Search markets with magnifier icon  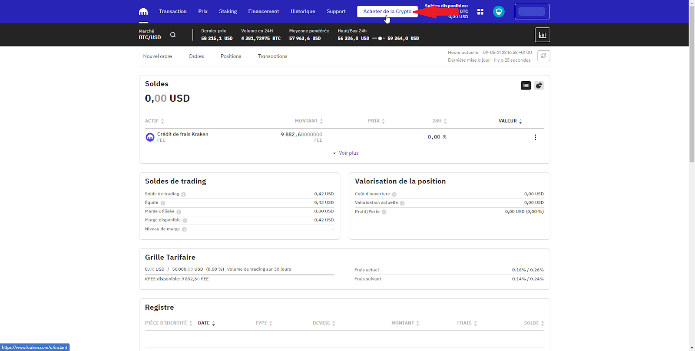(173, 35)
